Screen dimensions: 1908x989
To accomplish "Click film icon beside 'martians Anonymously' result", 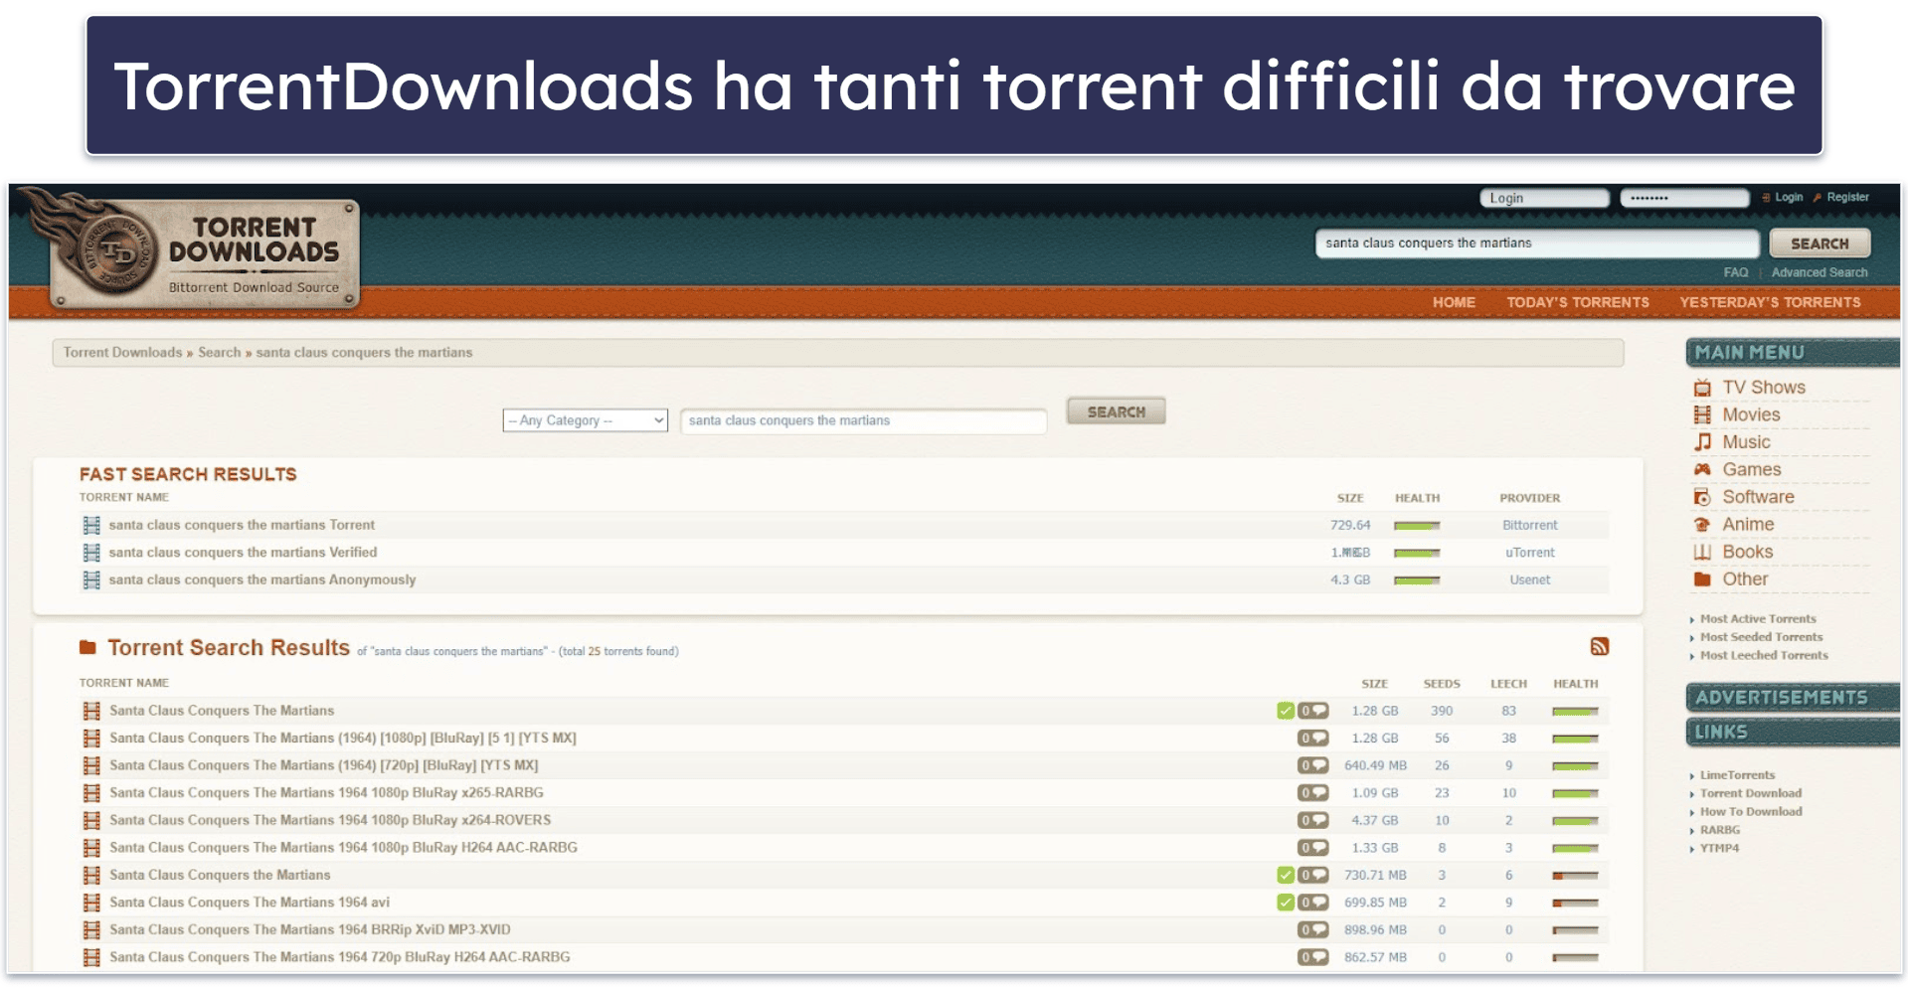I will (91, 579).
